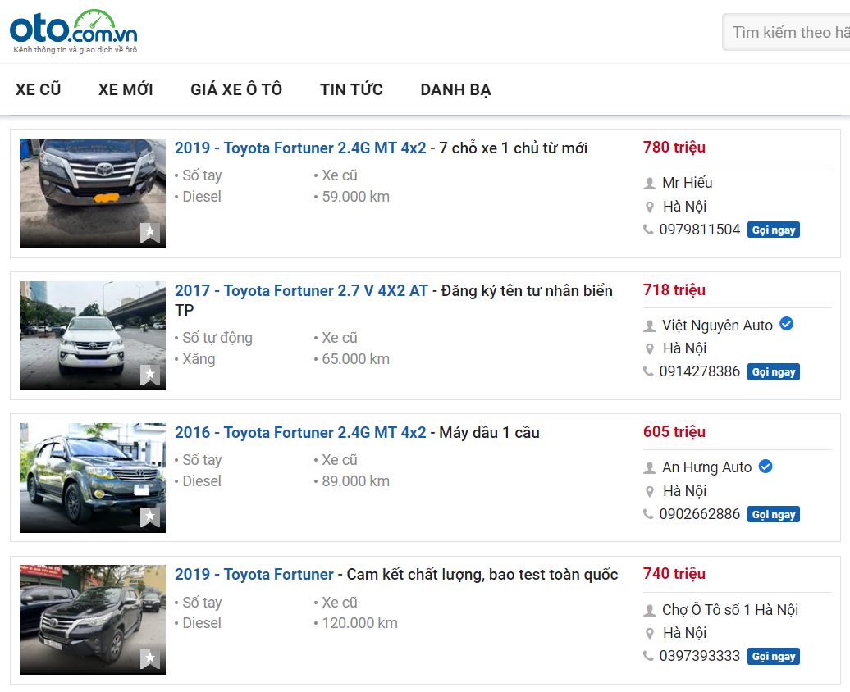
Task: Click price 605 triệu
Action: [674, 432]
